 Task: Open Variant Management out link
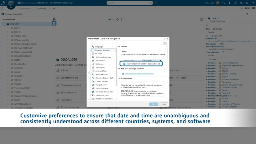(230, 63)
